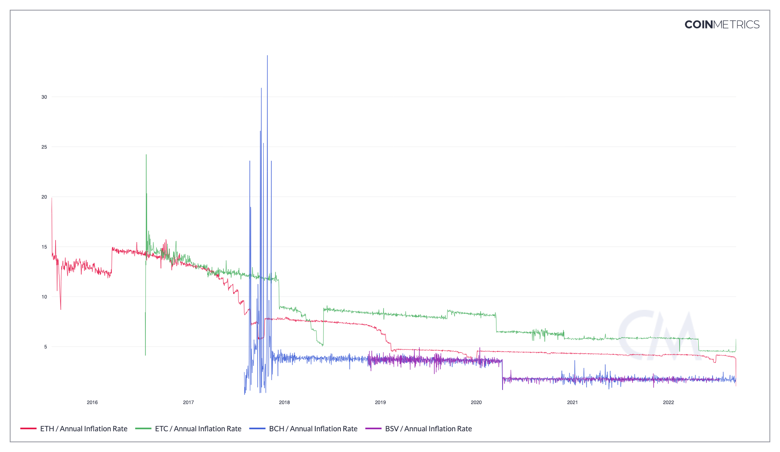
Task: Click the 2021 x-axis label
Action: [572, 402]
